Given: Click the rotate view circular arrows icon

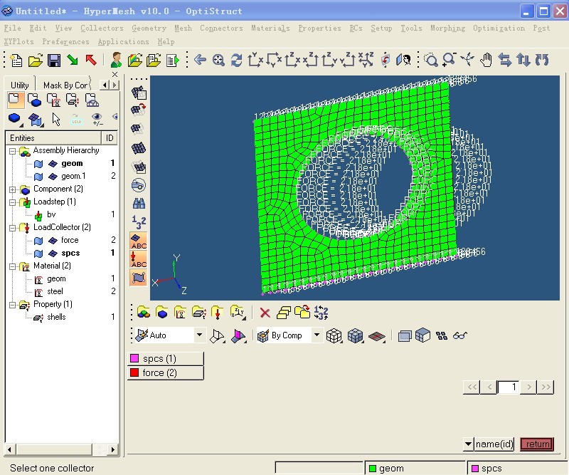Looking at the screenshot, I should (x=236, y=60).
